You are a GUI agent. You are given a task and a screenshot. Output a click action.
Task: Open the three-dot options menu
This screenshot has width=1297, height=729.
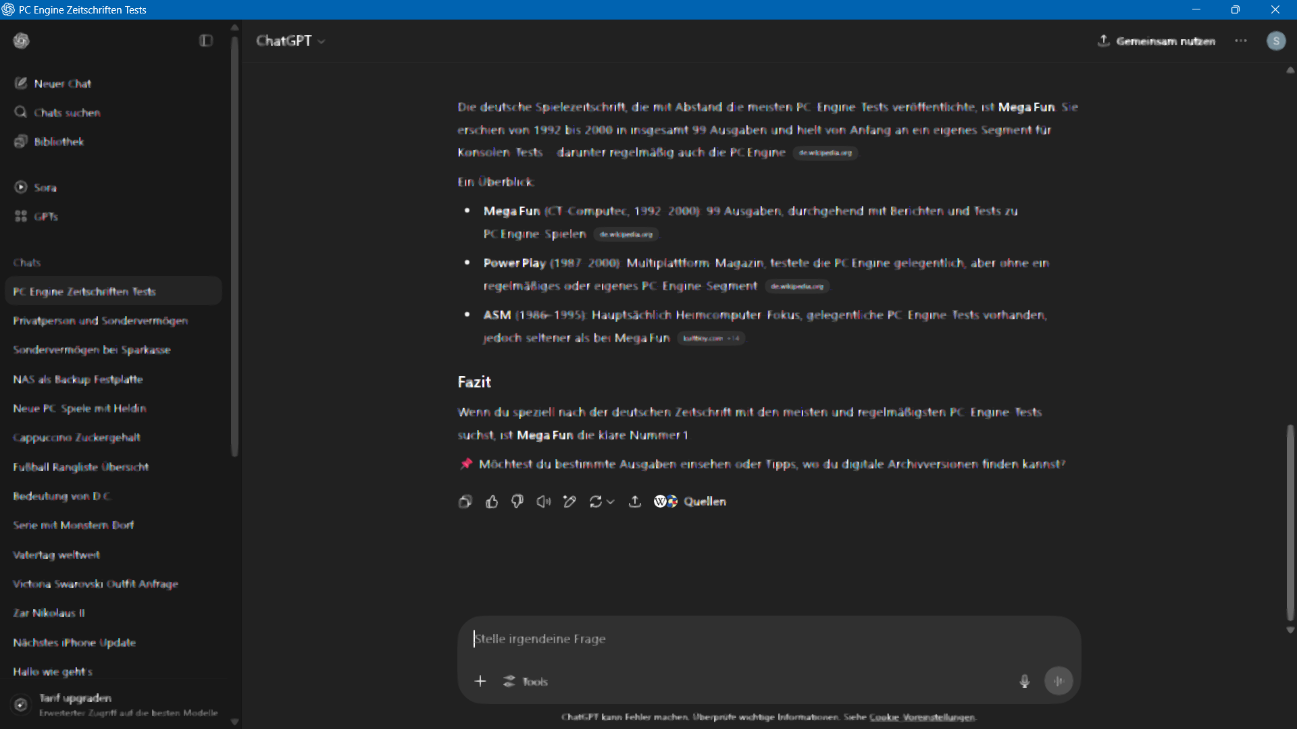pos(1241,40)
